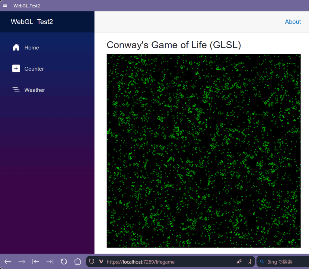Go back with the back arrow
309x269 pixels.
click(x=8, y=261)
